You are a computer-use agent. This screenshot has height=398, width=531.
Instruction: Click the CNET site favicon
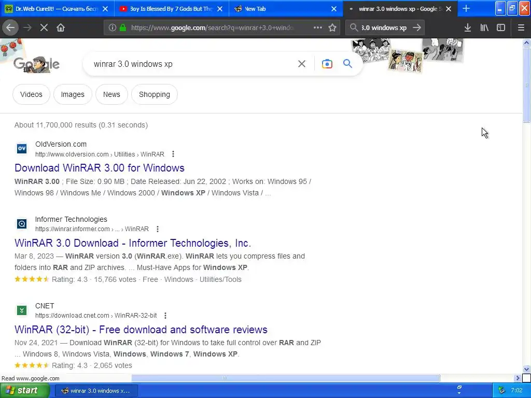click(22, 310)
